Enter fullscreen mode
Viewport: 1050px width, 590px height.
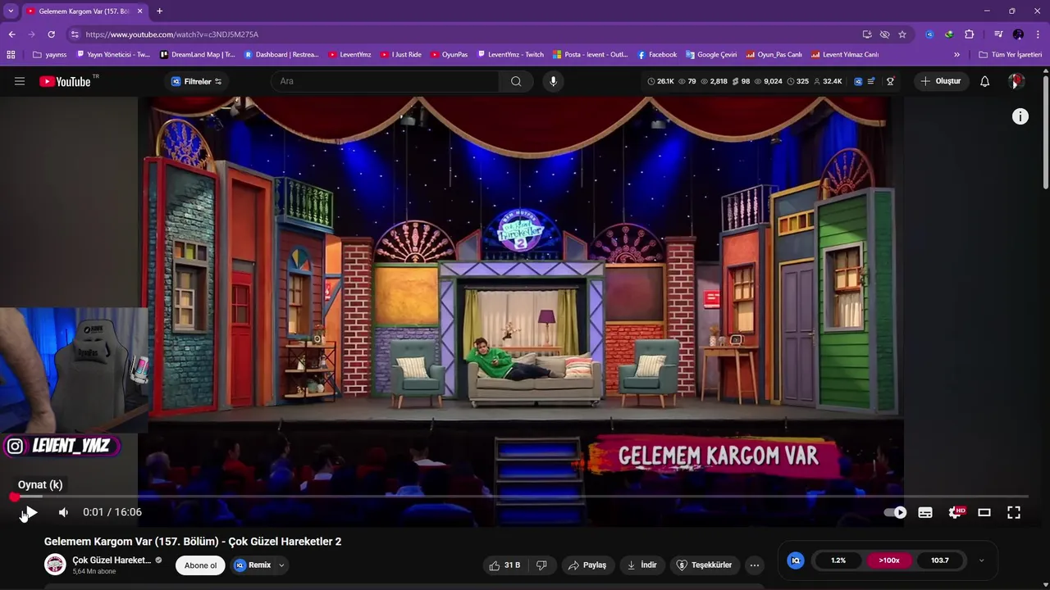click(x=1014, y=512)
